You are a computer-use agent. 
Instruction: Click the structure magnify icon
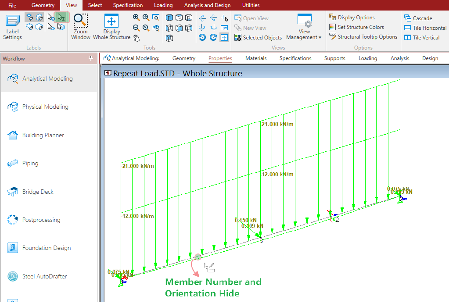(x=156, y=28)
